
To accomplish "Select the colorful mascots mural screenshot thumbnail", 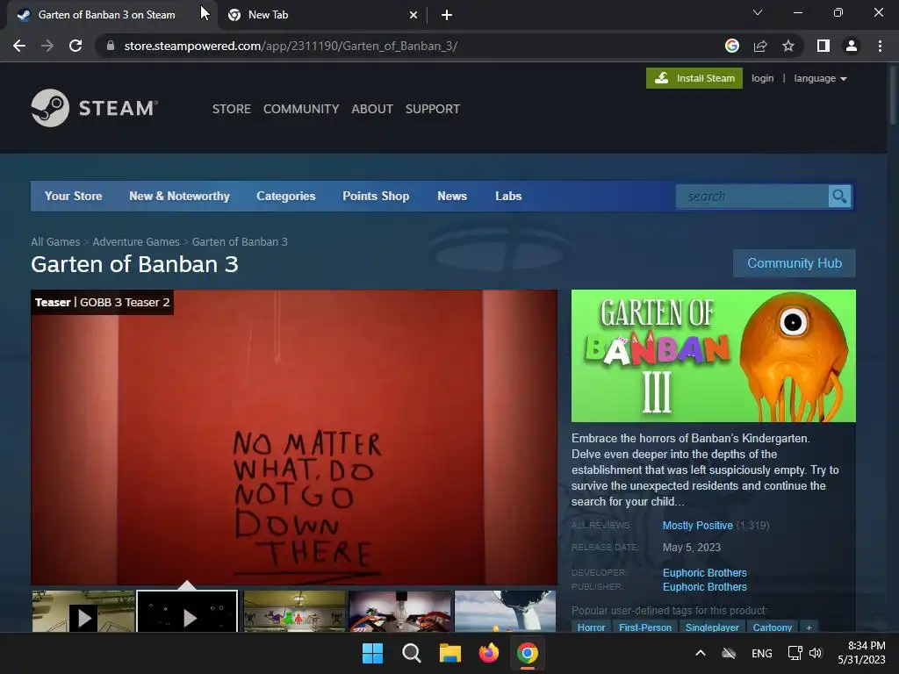I will coord(295,612).
